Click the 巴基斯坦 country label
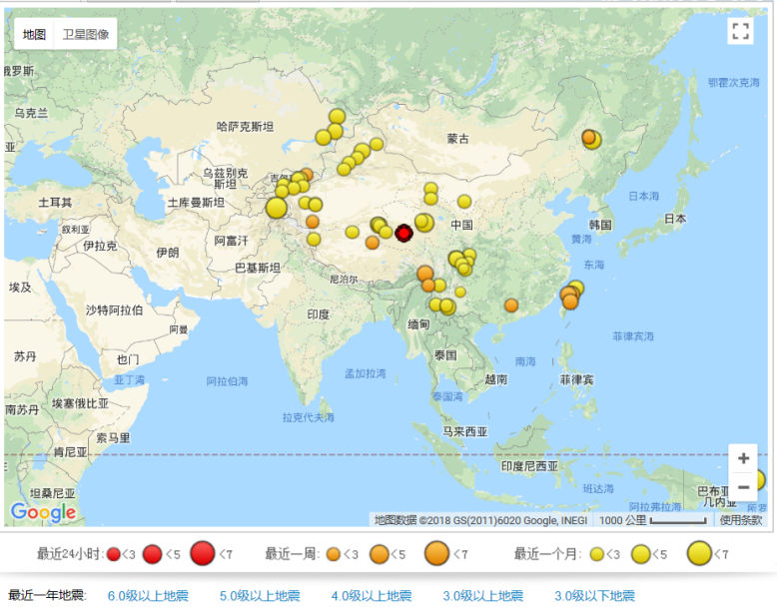The height and width of the screenshot is (613, 777). point(258,268)
